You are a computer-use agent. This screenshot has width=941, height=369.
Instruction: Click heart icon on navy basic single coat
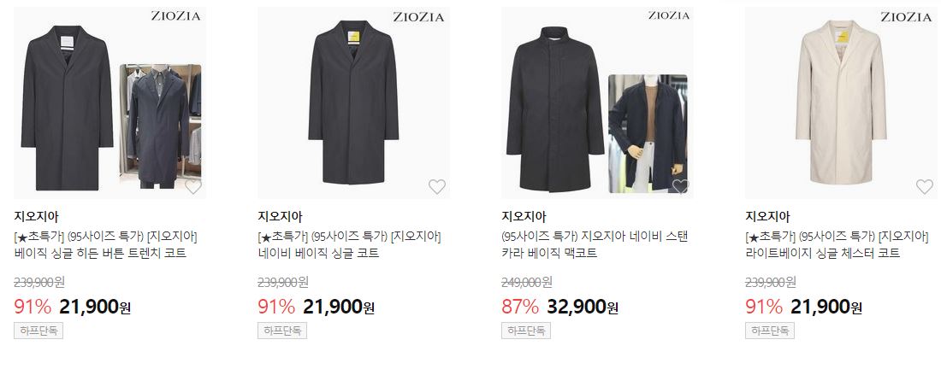(x=437, y=186)
